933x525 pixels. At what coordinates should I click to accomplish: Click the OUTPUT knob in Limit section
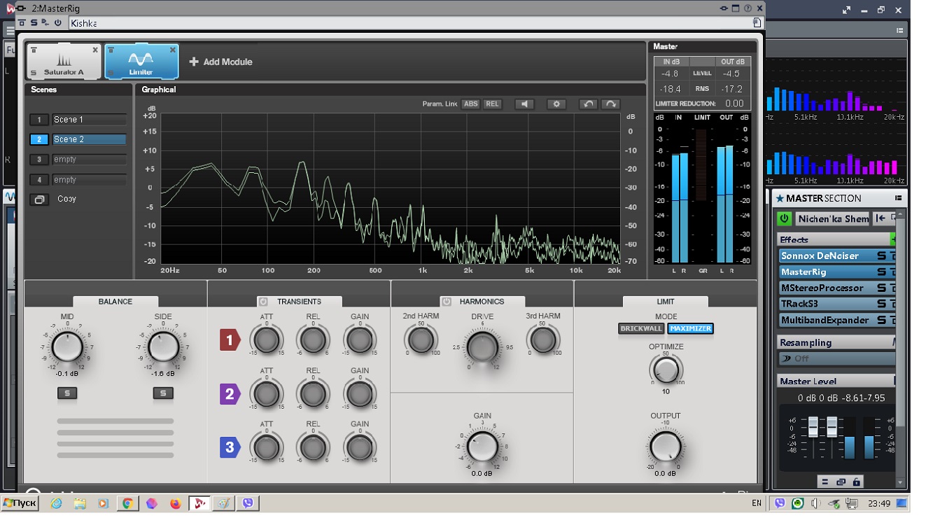click(666, 446)
